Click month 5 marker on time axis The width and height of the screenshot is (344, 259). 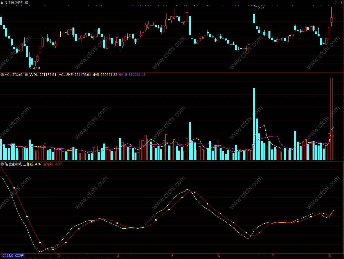172,256
